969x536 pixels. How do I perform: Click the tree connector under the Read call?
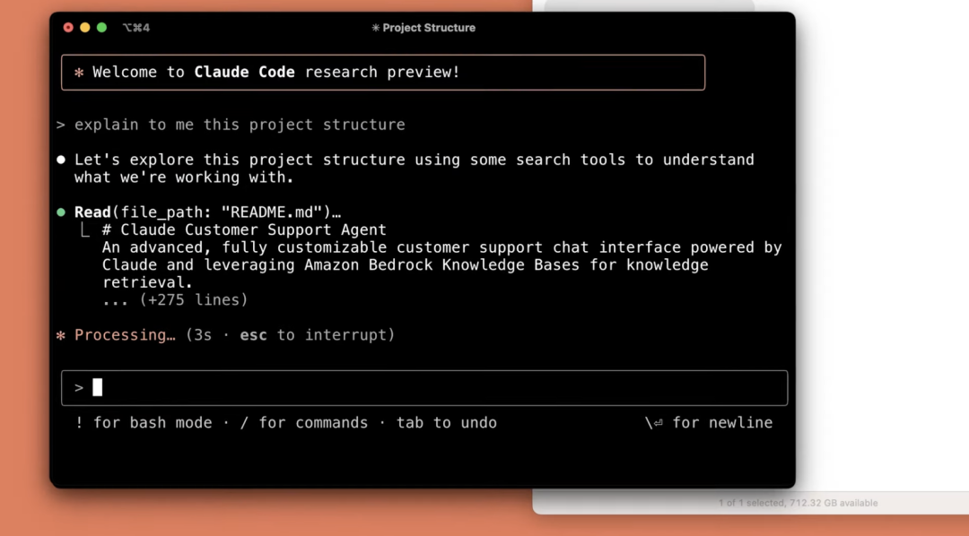coord(84,230)
